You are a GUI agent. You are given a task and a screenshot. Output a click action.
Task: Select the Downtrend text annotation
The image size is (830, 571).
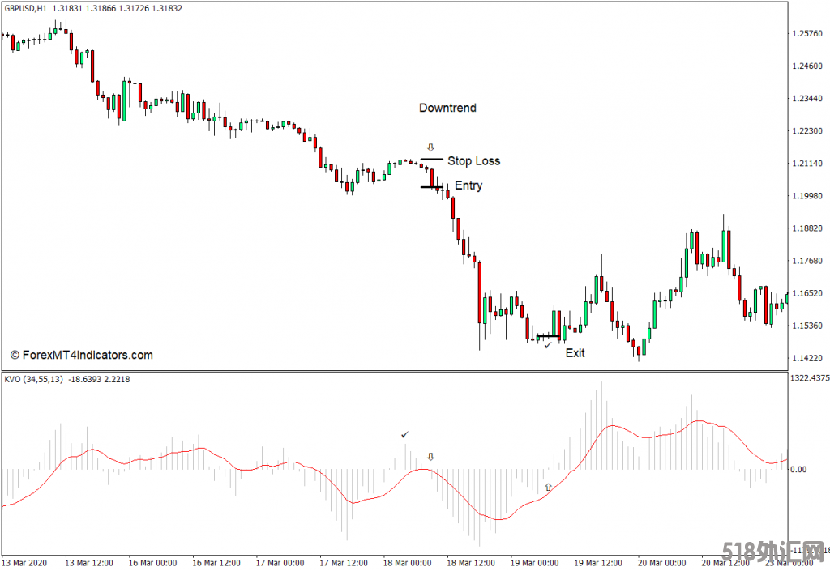click(x=447, y=108)
